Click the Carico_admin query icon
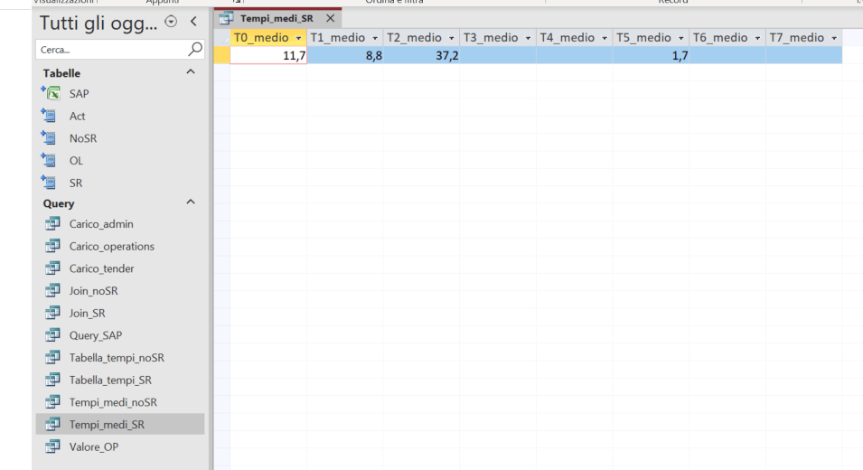 tap(52, 223)
